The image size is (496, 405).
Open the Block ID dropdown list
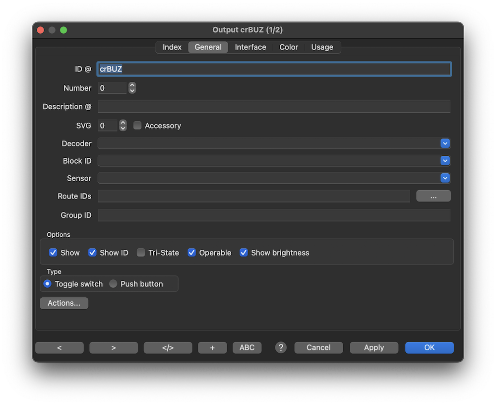coord(445,161)
